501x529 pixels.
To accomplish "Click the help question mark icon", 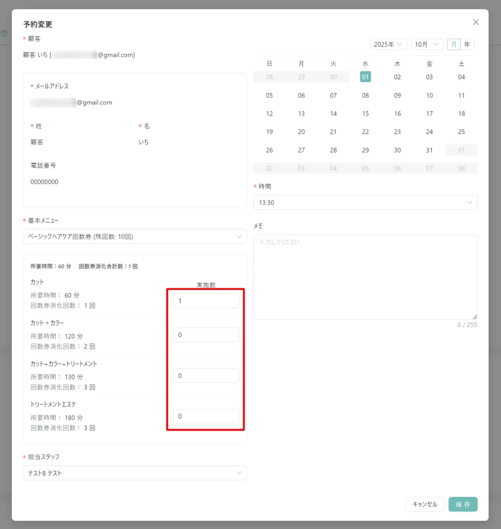I will click(x=4, y=33).
